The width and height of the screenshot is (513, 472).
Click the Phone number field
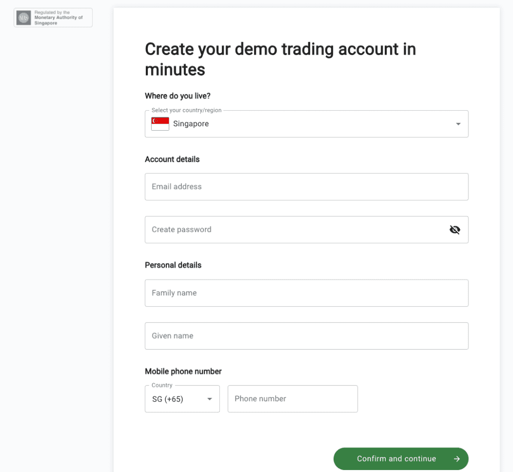pos(293,399)
